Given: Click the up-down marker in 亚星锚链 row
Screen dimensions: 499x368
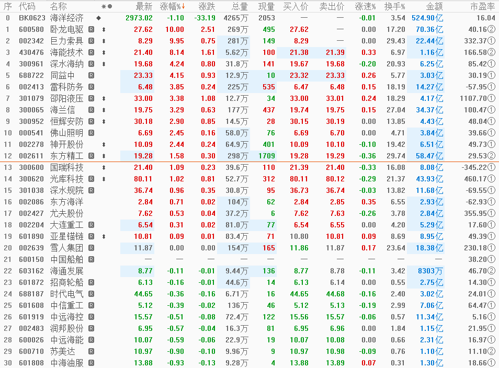Looking at the screenshot, I should click(104, 237).
